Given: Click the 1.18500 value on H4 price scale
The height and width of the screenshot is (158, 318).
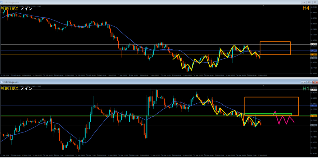Looking at the screenshot, I should [x=314, y=18].
